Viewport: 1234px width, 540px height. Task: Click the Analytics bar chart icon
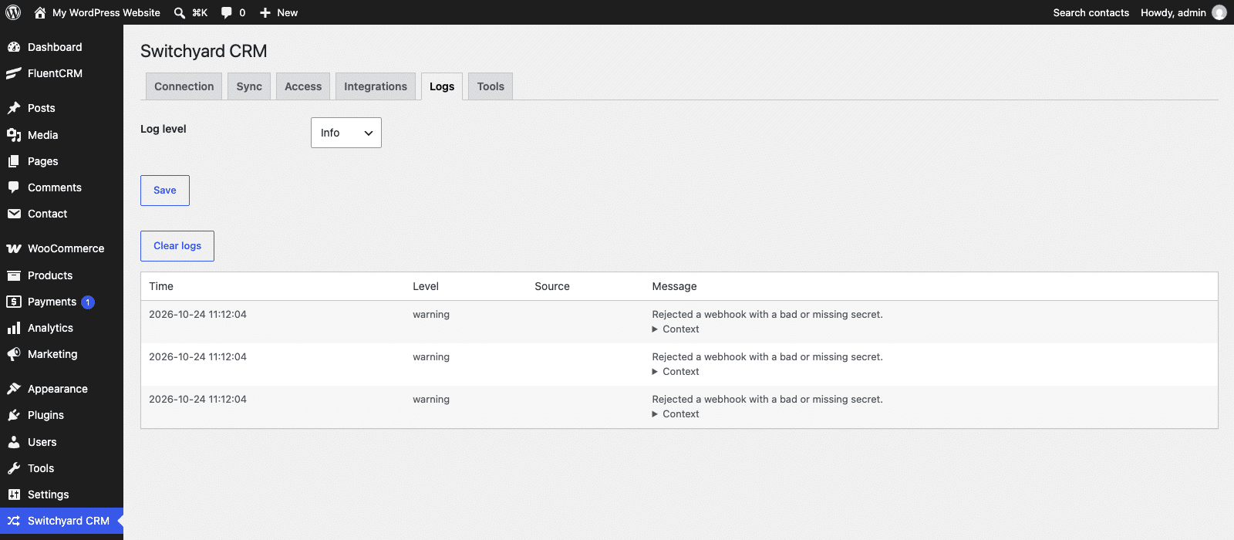point(14,328)
